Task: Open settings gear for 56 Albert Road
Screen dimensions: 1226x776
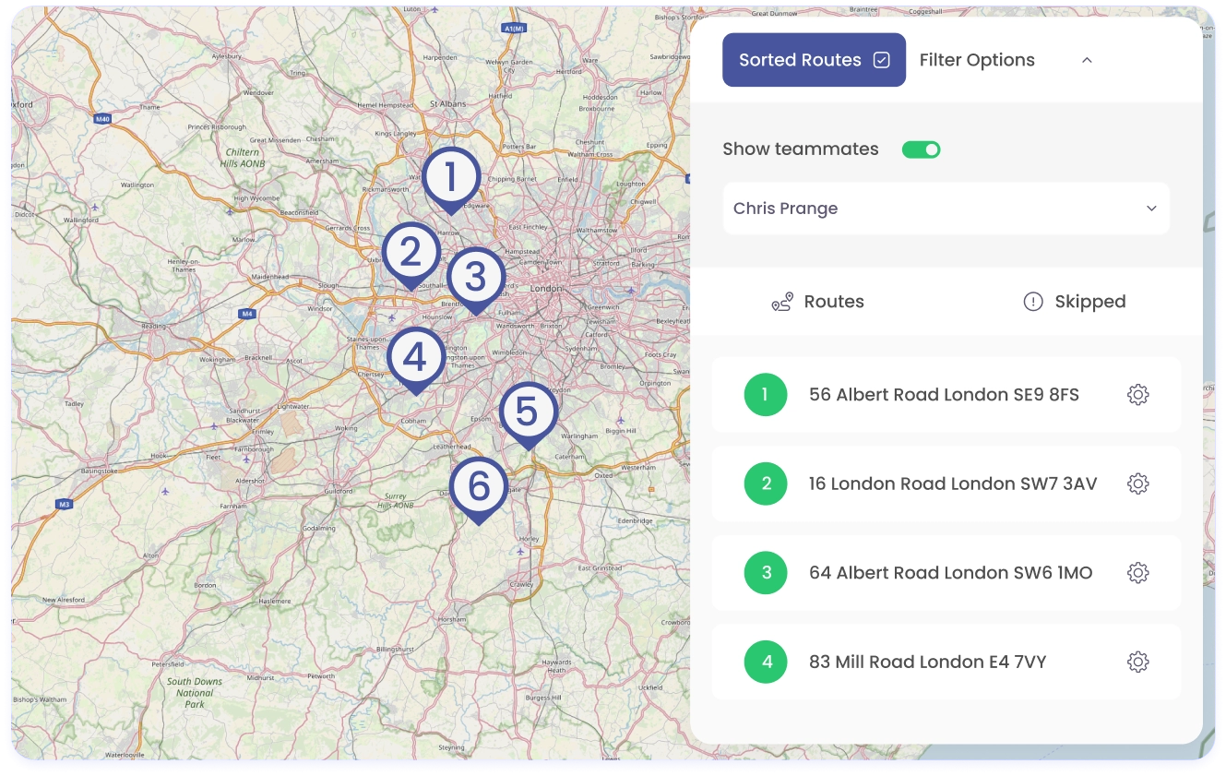Action: coord(1137,395)
